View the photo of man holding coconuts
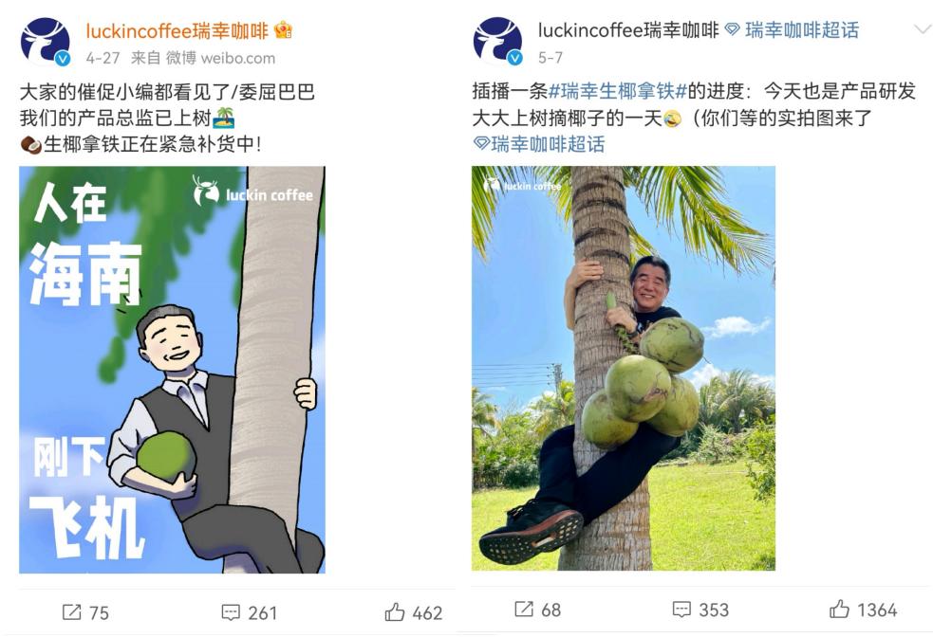Viewport: 933px width, 638px height. (x=624, y=369)
